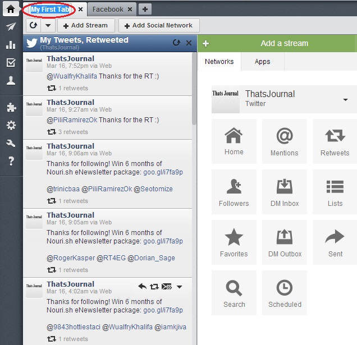Add a Search stream tile
Image resolution: width=357 pixels, height=345 pixels.
[x=234, y=293]
